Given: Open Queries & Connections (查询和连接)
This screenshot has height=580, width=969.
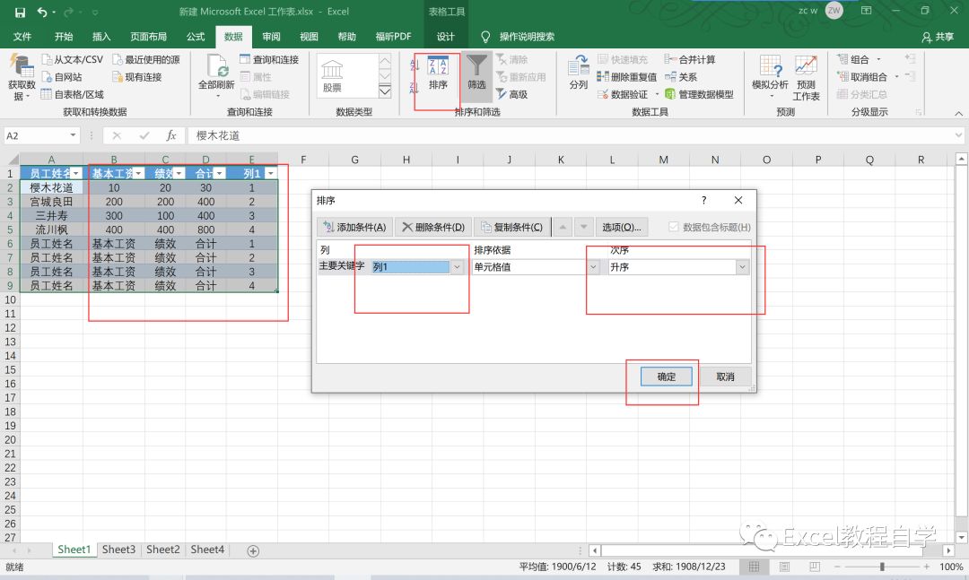Looking at the screenshot, I should point(269,59).
